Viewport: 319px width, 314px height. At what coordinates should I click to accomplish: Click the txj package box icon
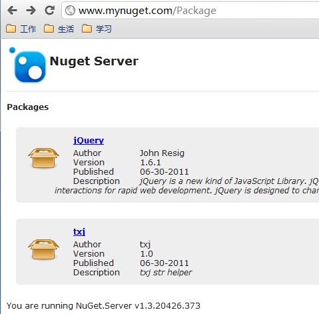(x=43, y=249)
